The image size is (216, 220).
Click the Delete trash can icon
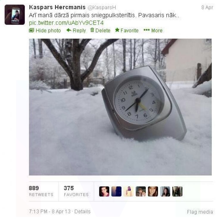click(92, 30)
